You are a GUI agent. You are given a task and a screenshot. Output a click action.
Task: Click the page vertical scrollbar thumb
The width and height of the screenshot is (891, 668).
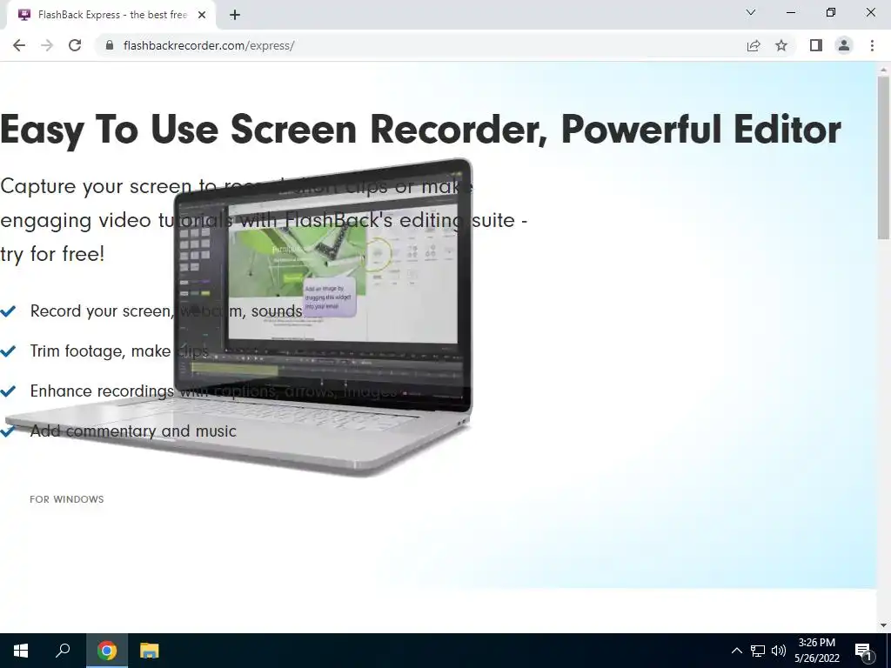[x=883, y=157]
